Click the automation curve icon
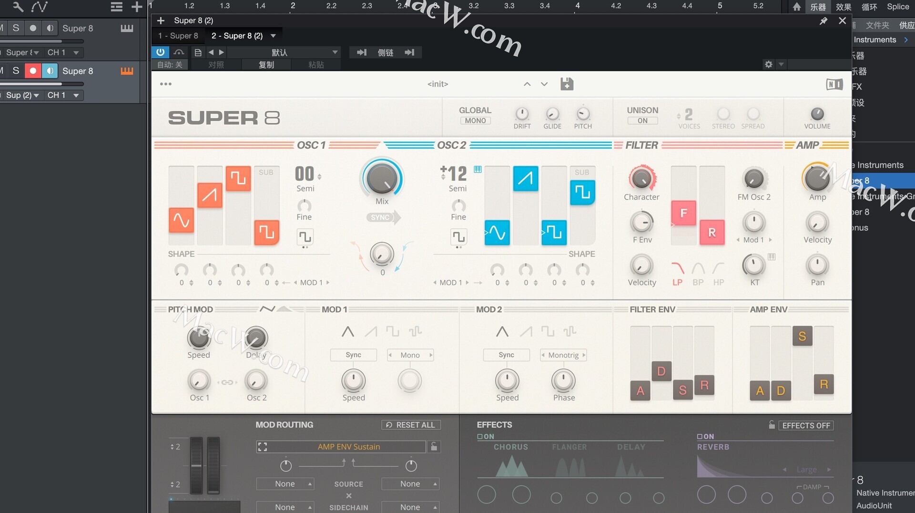 point(40,7)
